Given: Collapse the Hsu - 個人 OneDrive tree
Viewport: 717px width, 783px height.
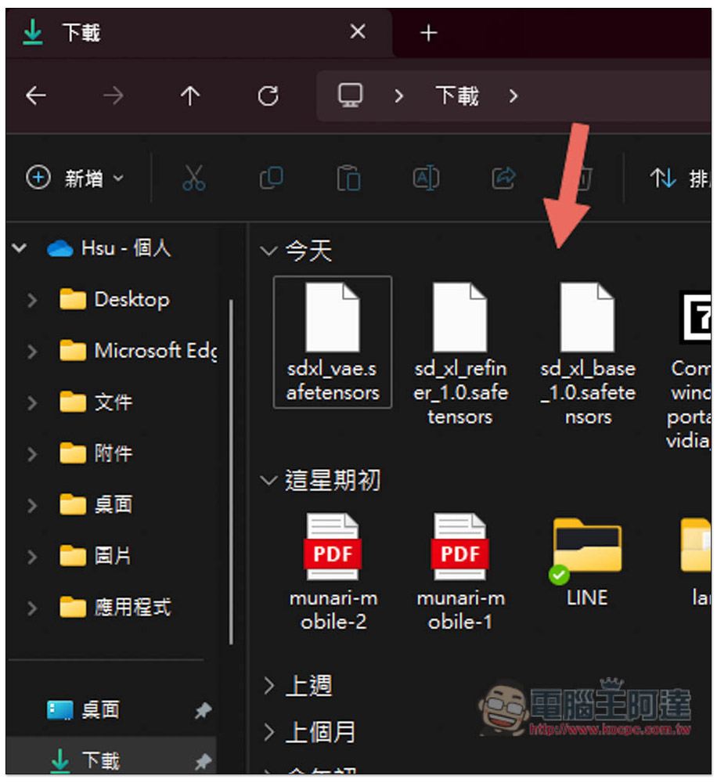Looking at the screenshot, I should point(20,247).
